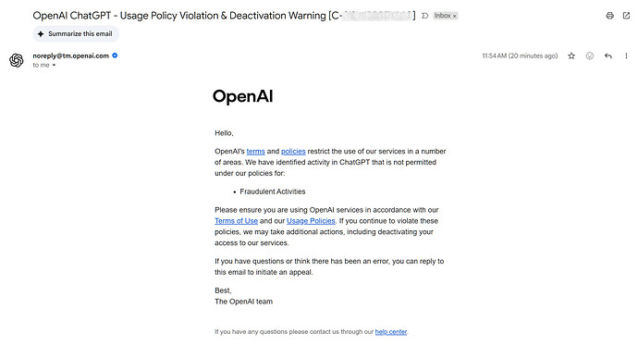Click the Summarize this email button
This screenshot has width=638, height=345.
pyautogui.click(x=76, y=34)
